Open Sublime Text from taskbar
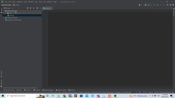175x98 pixels. click(76, 96)
